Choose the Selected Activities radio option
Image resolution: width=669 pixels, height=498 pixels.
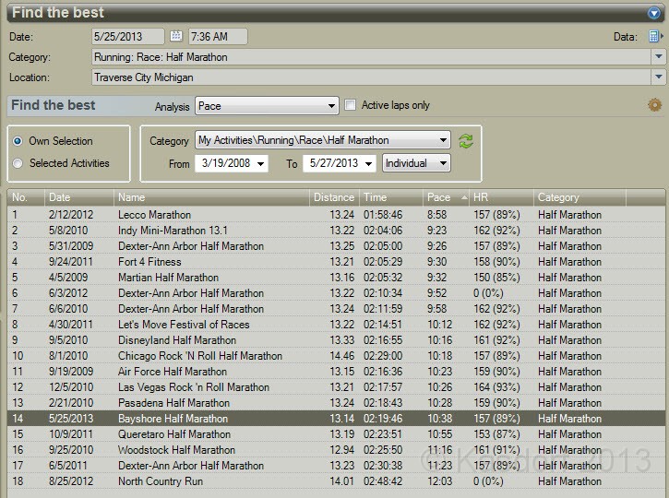point(18,163)
